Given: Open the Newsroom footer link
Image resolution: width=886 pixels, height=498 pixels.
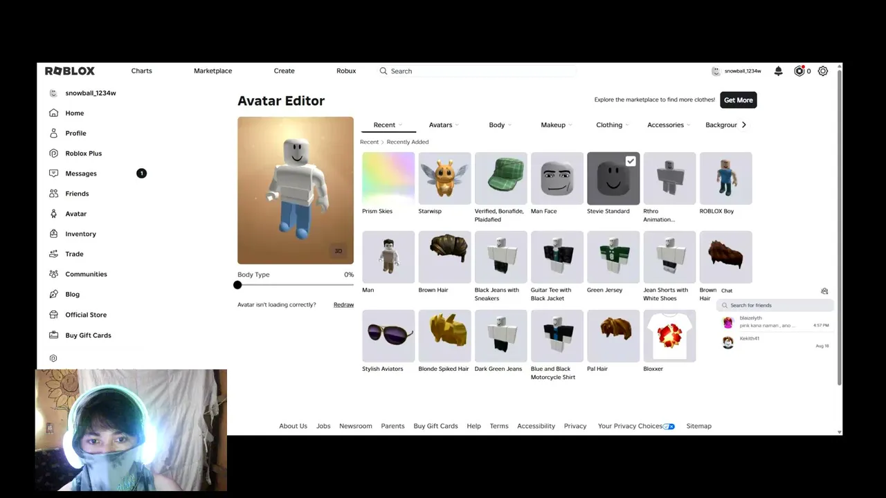Looking at the screenshot, I should (356, 426).
